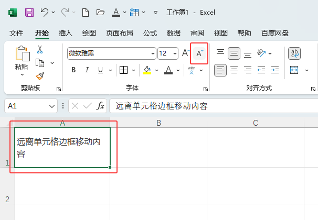Align text to top of cell

pos(220,52)
